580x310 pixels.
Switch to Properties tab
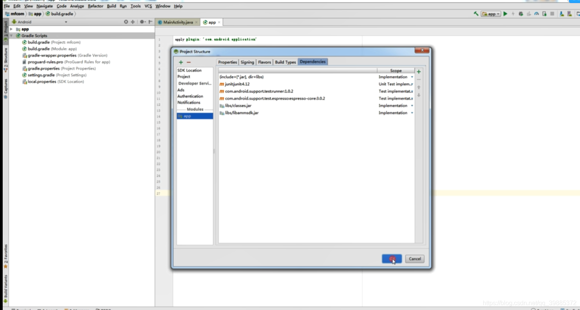[x=227, y=62]
